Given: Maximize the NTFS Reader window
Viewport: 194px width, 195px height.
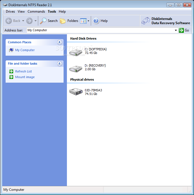Looking at the screenshot, I should point(179,5).
